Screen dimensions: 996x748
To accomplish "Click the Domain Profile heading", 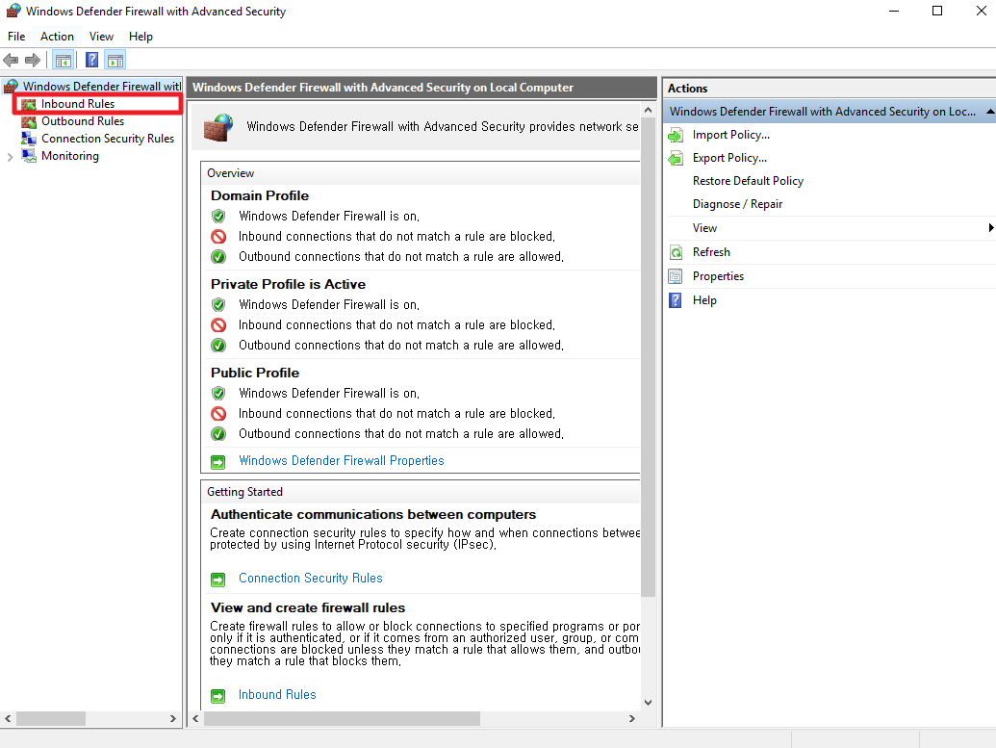I will [260, 195].
